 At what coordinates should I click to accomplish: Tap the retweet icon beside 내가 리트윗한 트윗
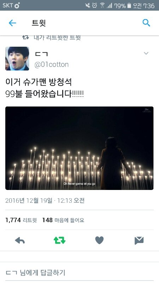25,37
